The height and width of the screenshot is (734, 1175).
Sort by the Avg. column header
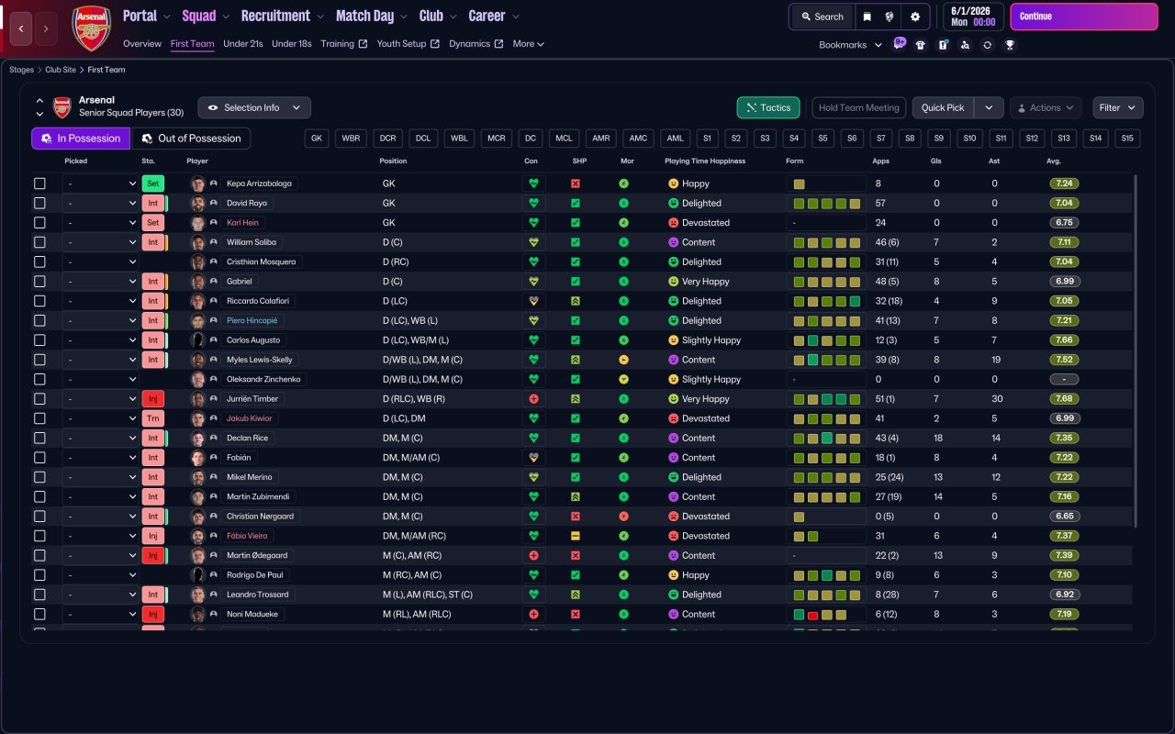pyautogui.click(x=1054, y=161)
